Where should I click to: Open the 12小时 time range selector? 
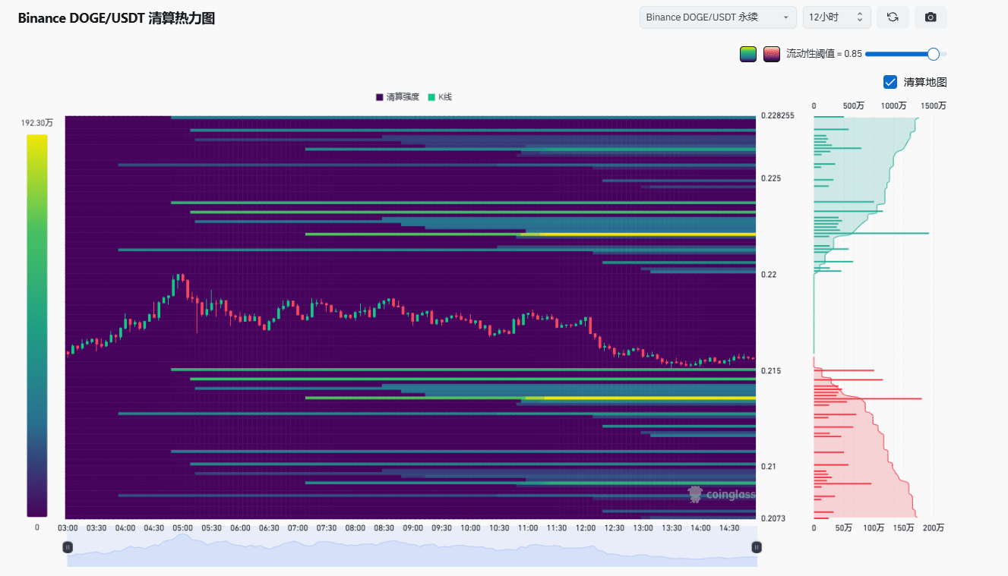tap(836, 17)
